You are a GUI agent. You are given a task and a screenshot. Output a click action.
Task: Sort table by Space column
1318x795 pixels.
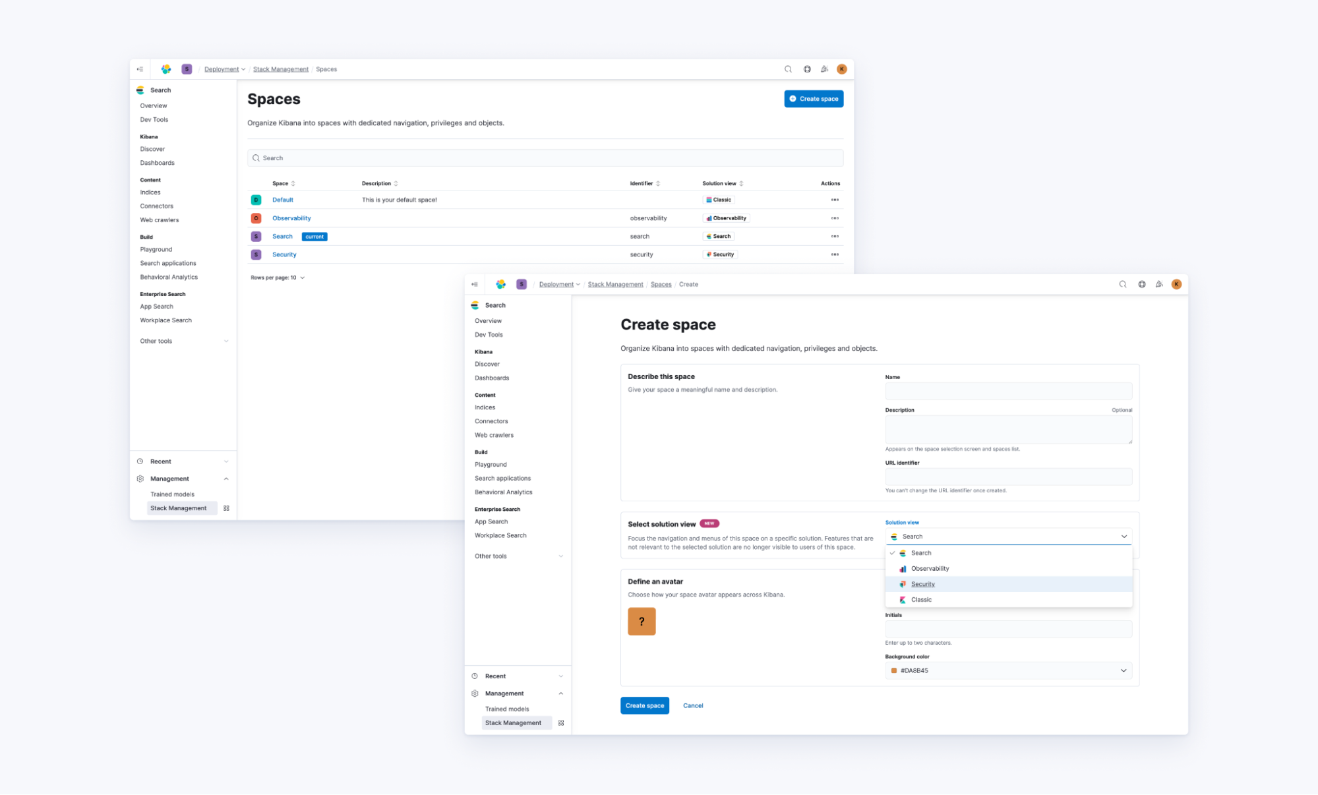(x=284, y=183)
